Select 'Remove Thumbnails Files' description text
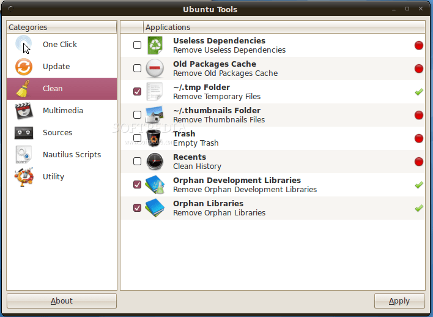 (x=219, y=120)
